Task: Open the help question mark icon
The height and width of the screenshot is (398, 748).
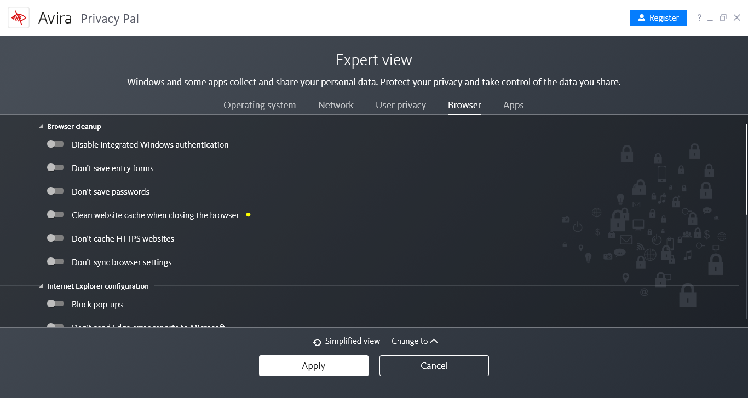Action: [x=699, y=18]
